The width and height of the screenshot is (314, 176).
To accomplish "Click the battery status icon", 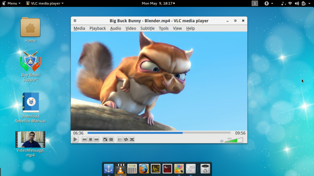I will click(x=304, y=3).
